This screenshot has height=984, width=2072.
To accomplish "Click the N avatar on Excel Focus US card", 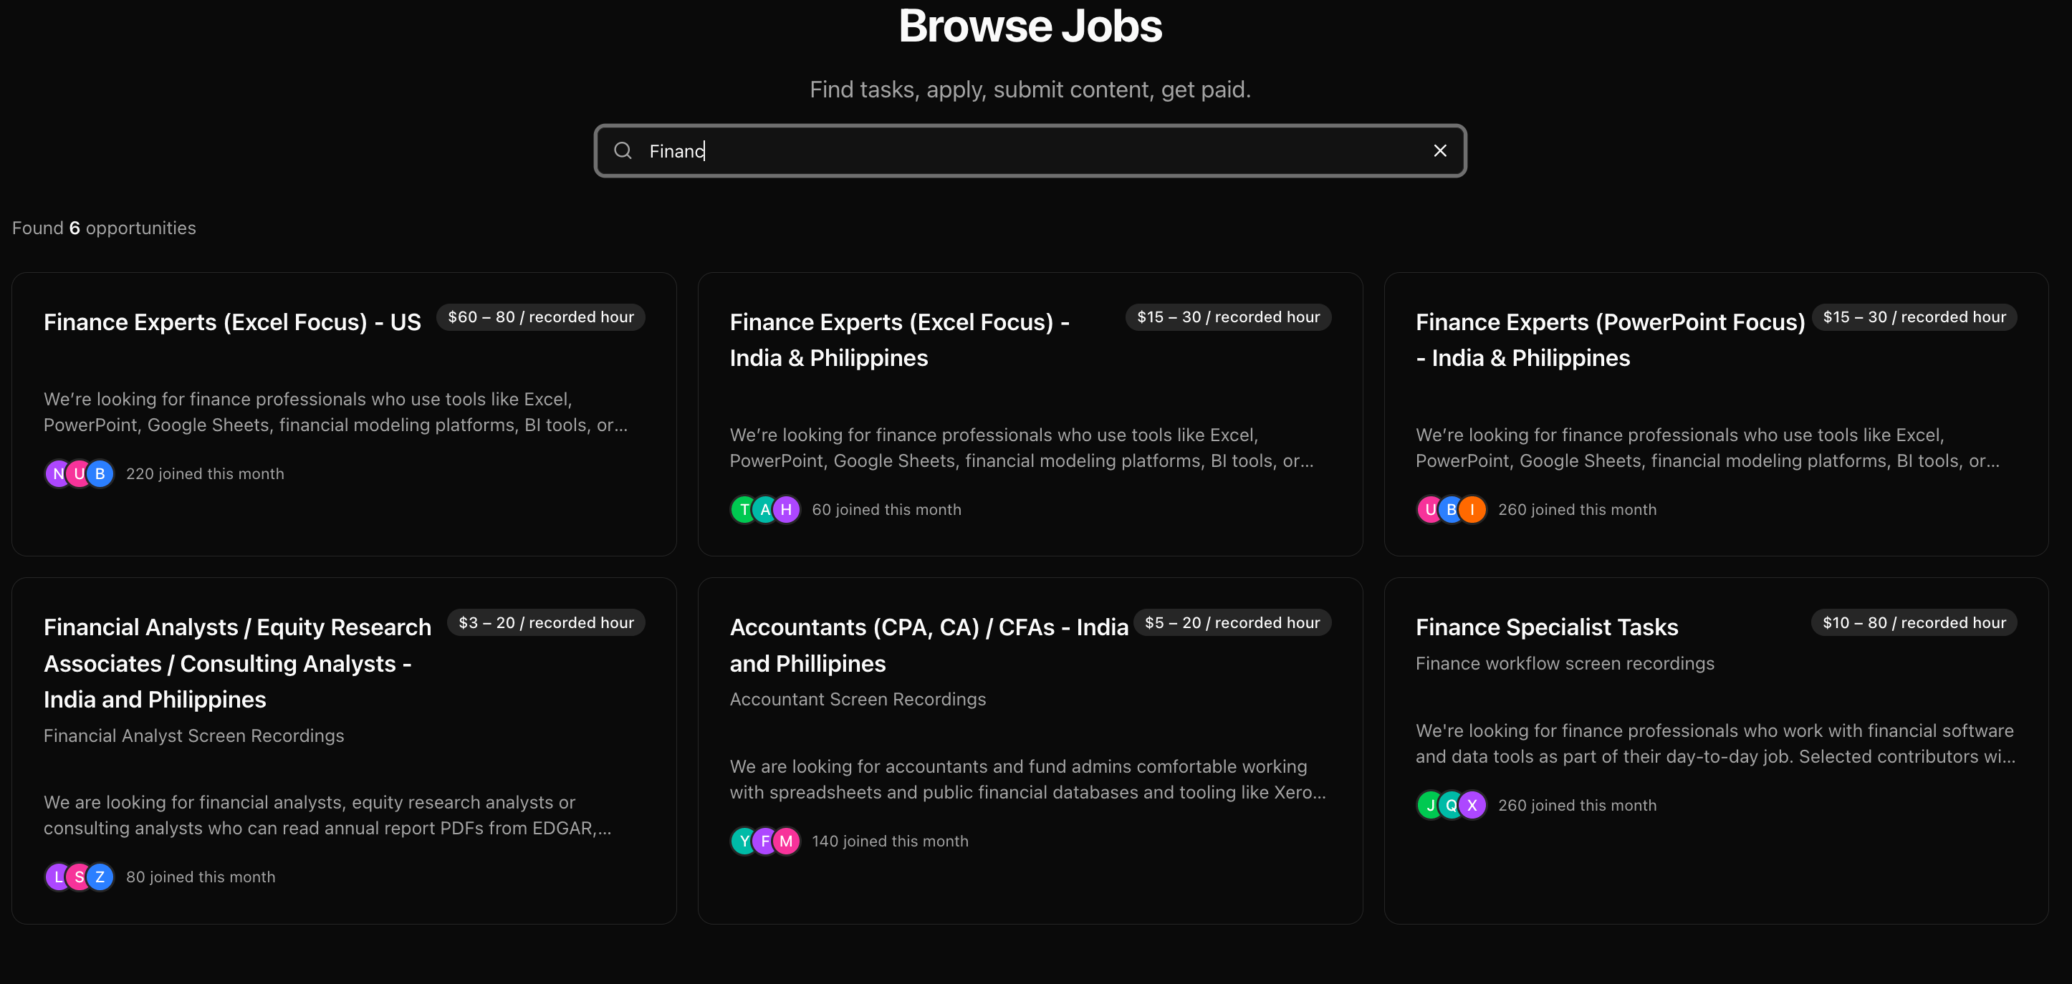I will coord(58,473).
